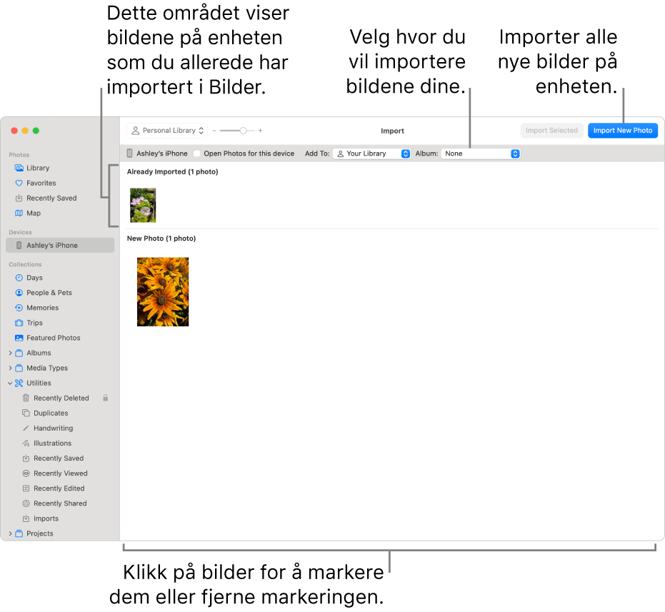The image size is (665, 612).
Task: Expand the Media Types disclosure chevron
Action: pos(10,368)
